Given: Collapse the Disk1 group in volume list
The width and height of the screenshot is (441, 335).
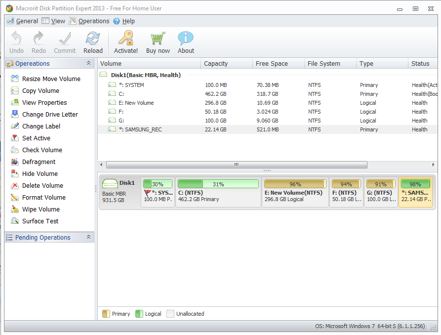Looking at the screenshot, I should [103, 75].
